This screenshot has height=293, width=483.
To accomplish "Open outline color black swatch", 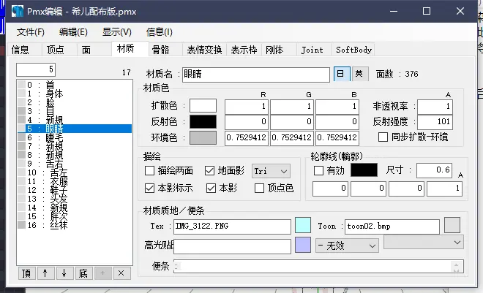I will 364,170.
